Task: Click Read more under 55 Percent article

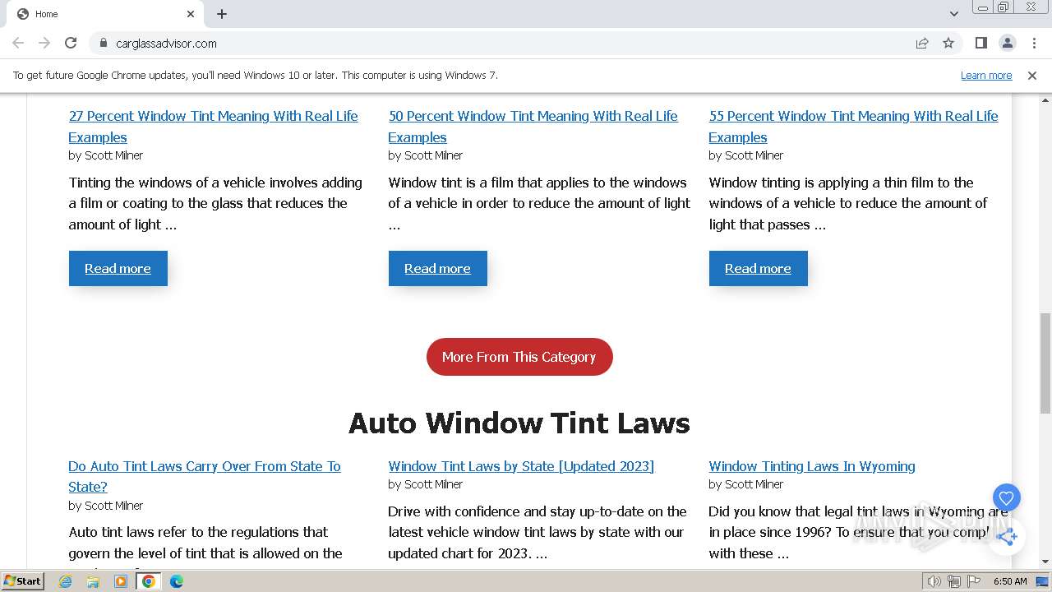Action: click(x=758, y=268)
